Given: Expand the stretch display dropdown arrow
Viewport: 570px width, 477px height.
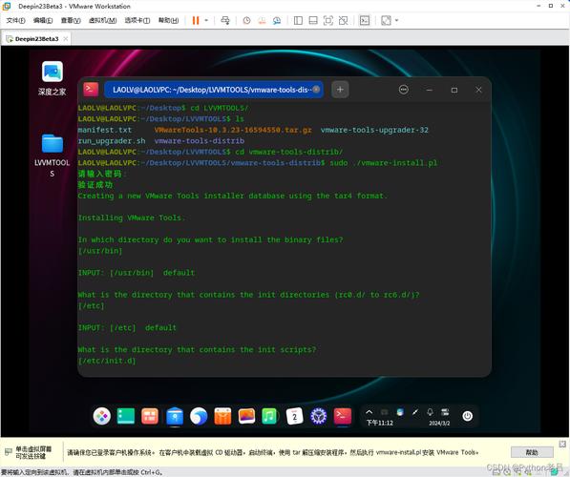Looking at the screenshot, I should click(396, 20).
